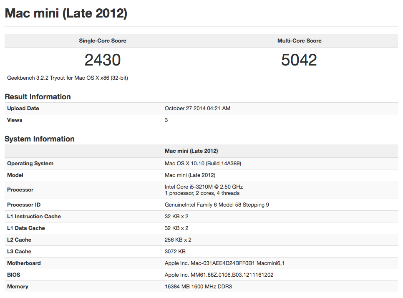The width and height of the screenshot is (403, 298).
Task: Click the Processor row label
Action: [20, 190]
